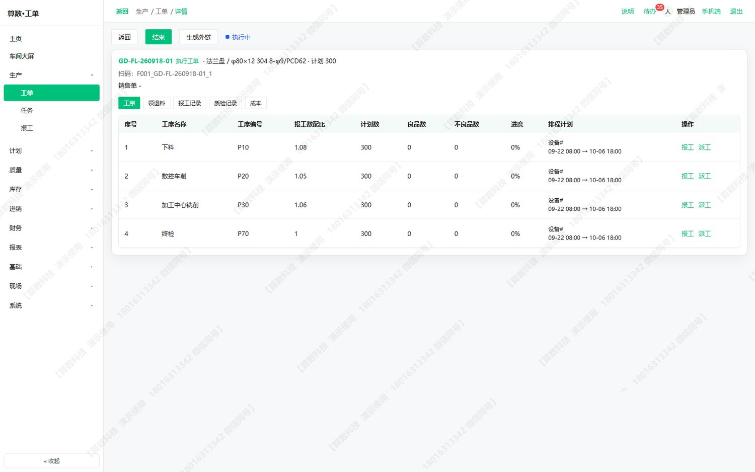Switch to the 质检记录 tab

click(x=225, y=103)
